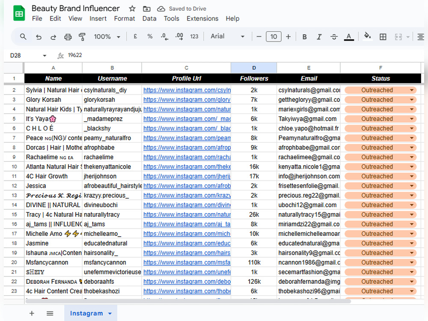The height and width of the screenshot is (321, 428).
Task: Open deboraahfs Instagram profile link
Action: (187, 282)
